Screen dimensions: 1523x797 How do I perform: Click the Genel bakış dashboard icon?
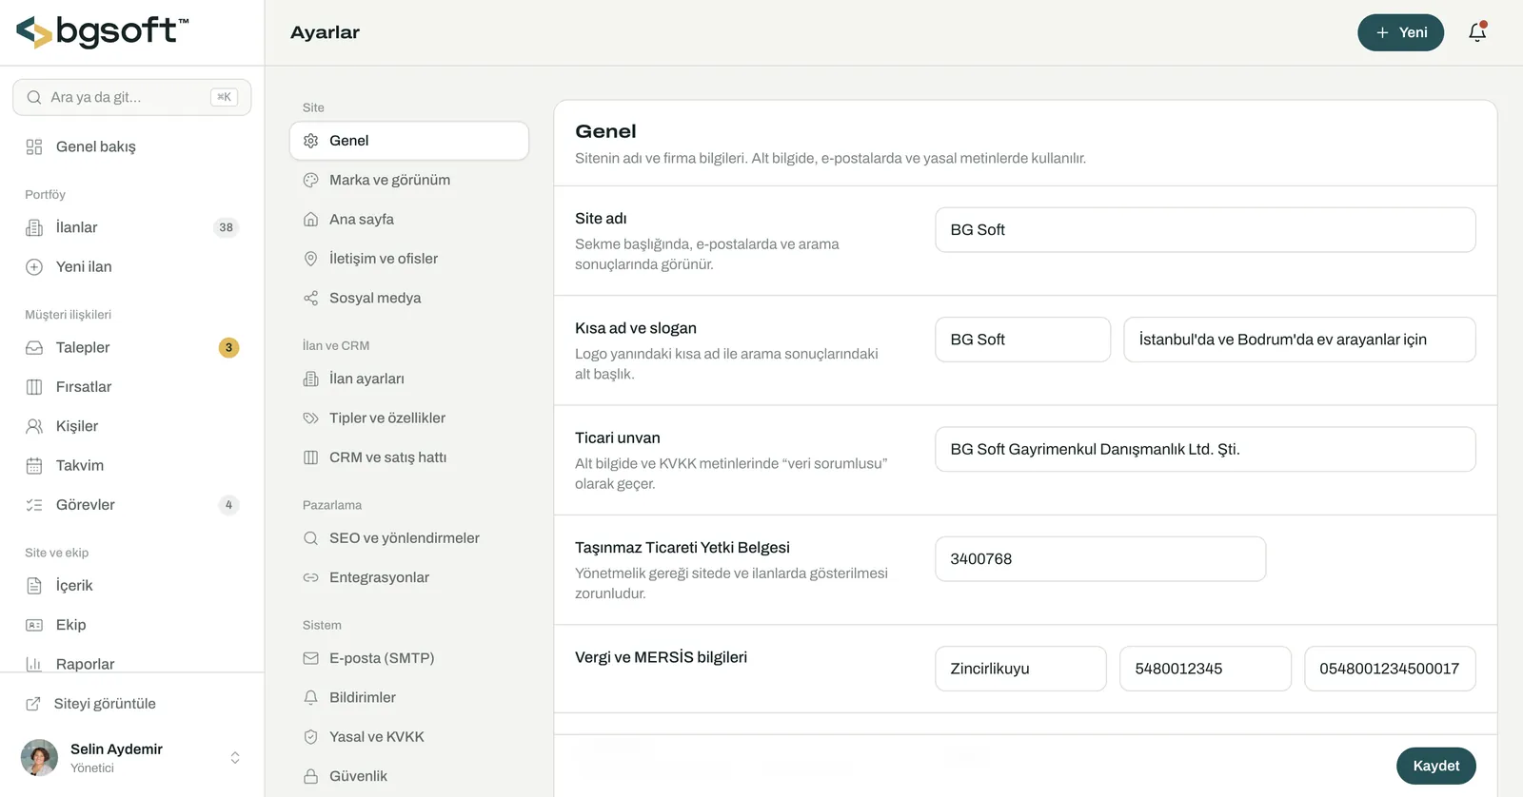coord(34,146)
